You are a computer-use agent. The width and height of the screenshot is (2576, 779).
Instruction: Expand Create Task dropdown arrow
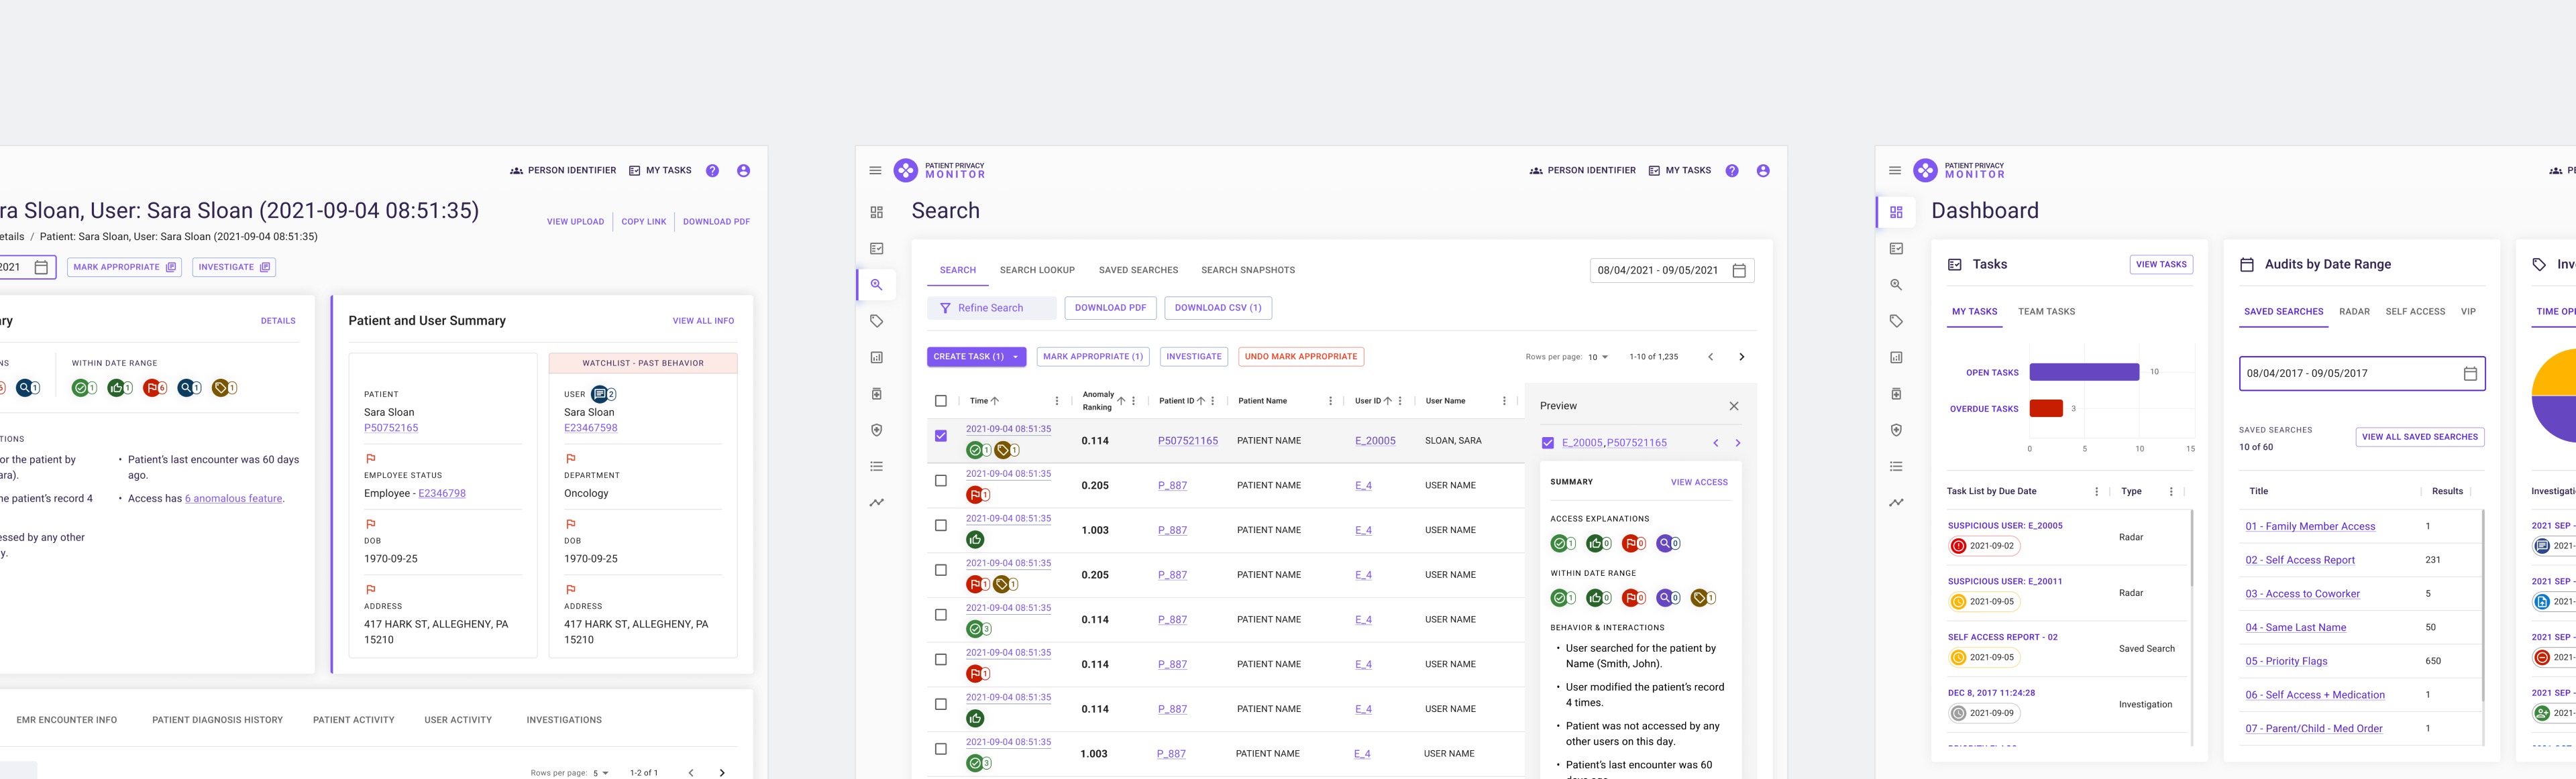pos(1016,357)
